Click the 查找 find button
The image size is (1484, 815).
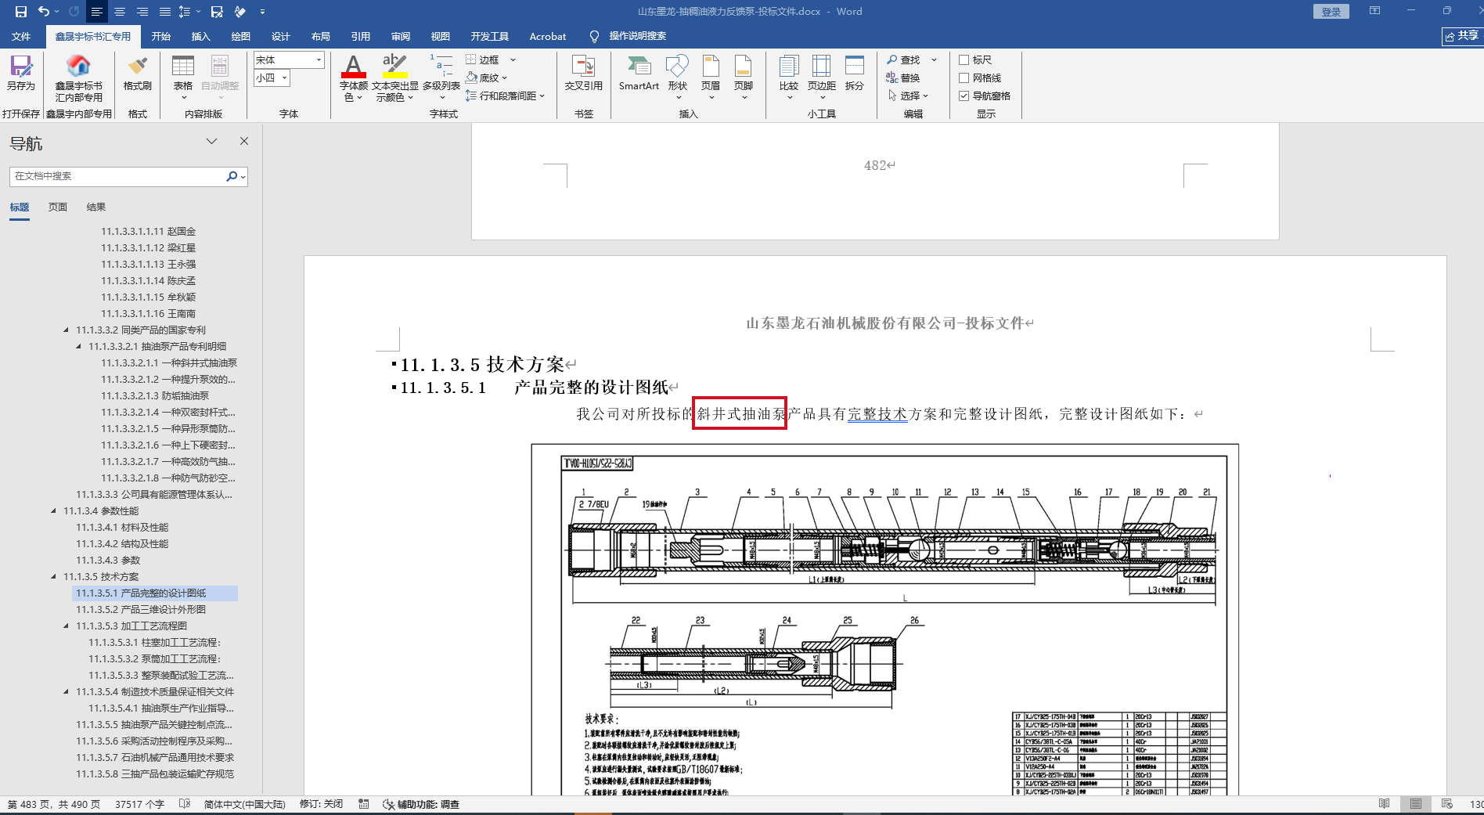903,60
